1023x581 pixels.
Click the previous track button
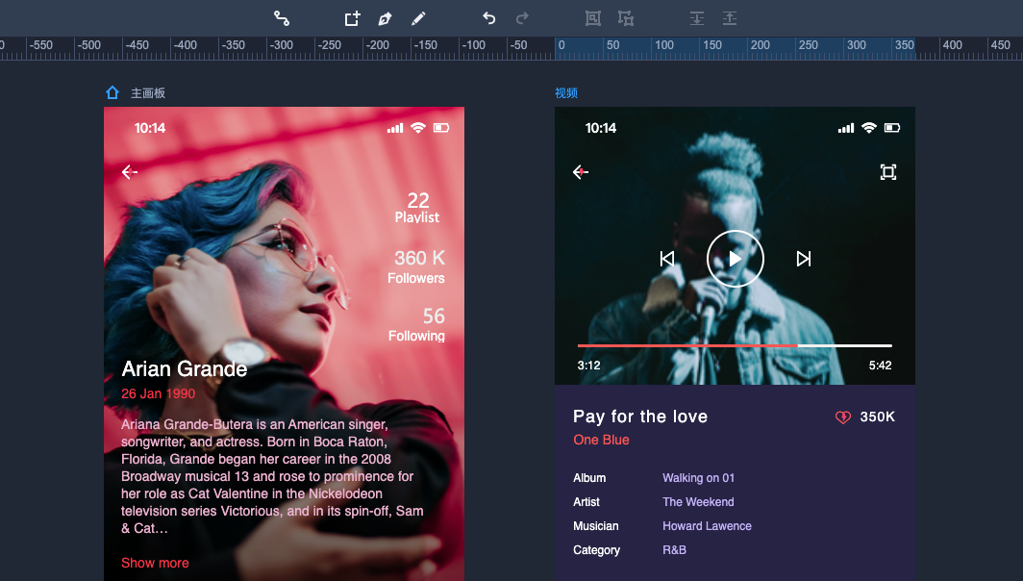coord(667,259)
